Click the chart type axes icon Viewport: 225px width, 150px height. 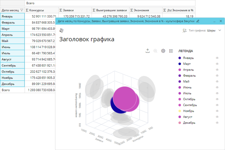point(184,30)
